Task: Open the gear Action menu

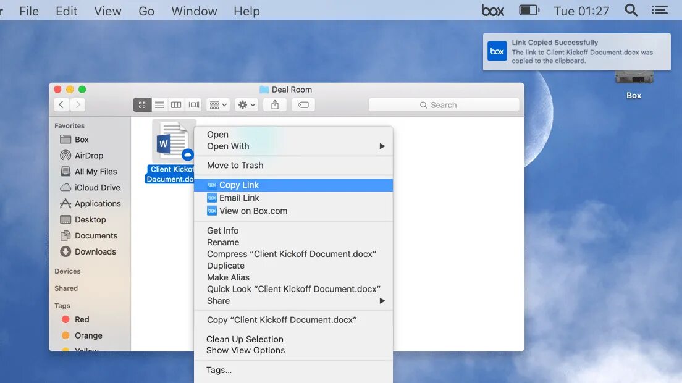Action: click(x=246, y=105)
